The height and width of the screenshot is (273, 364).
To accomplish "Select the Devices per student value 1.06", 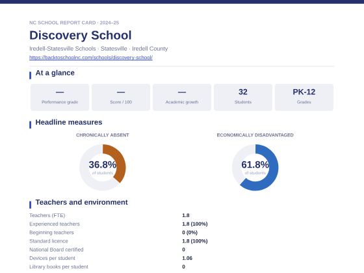I will (187, 258).
